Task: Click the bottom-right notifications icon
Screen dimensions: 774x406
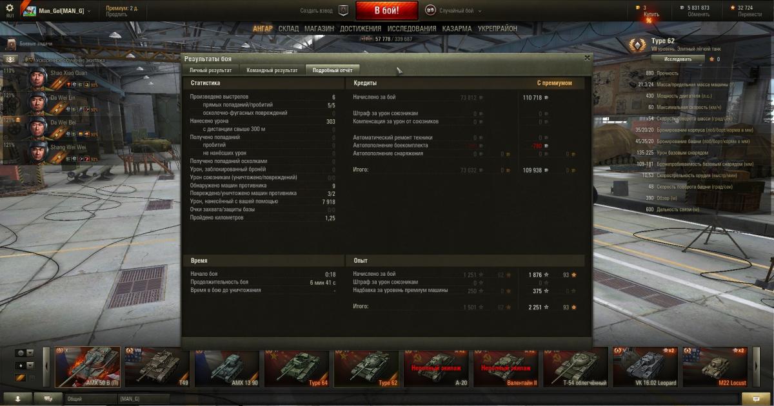Action: point(755,399)
